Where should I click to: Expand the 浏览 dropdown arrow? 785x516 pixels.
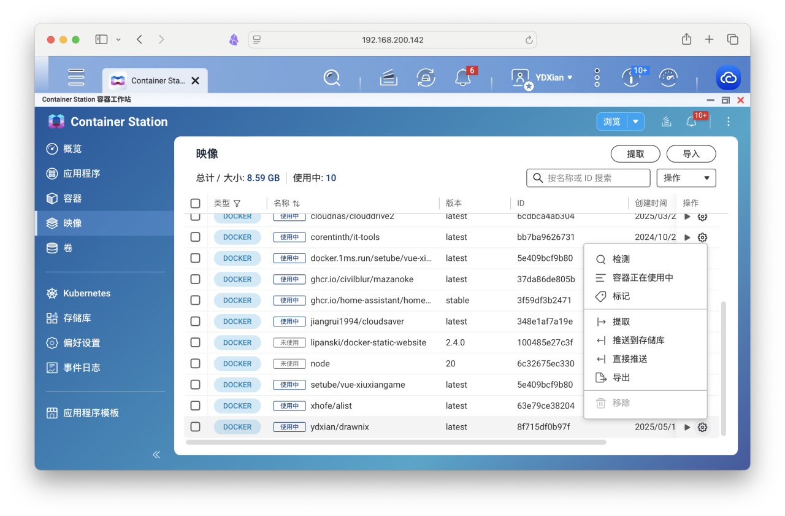(x=635, y=121)
